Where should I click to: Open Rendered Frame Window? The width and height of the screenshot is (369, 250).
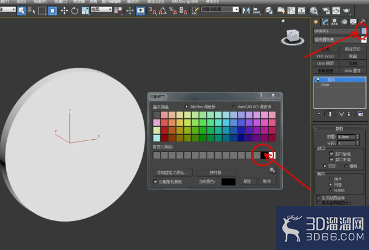click(336, 10)
